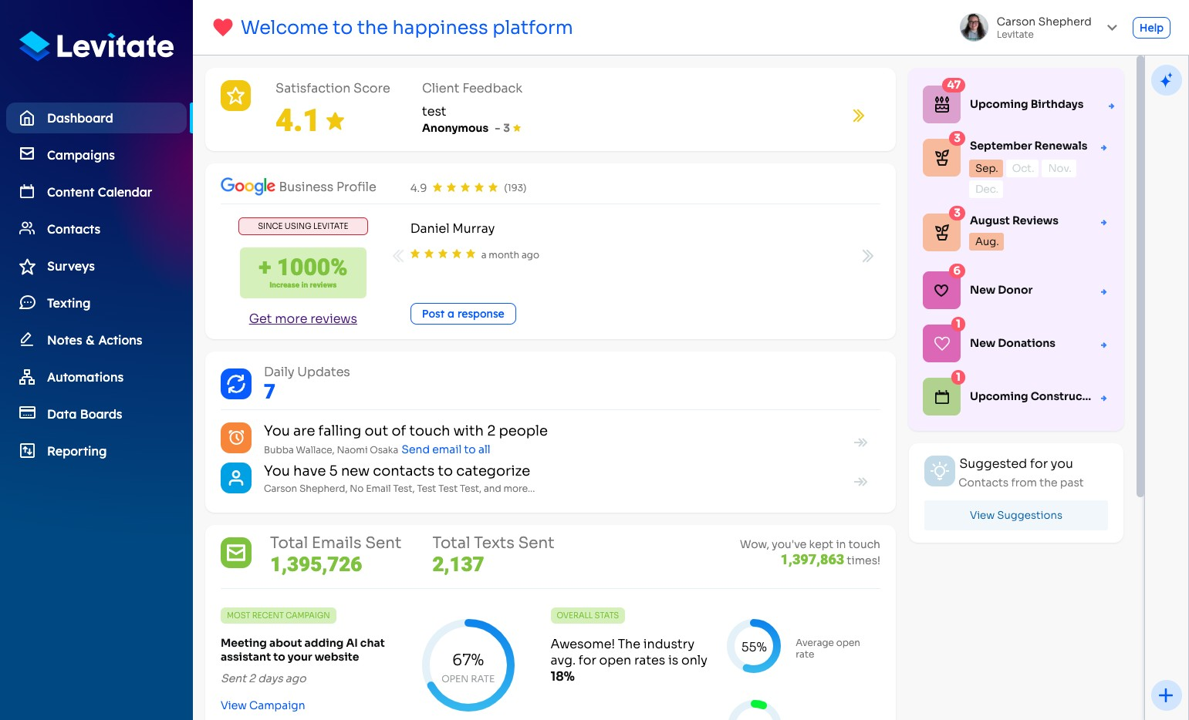Open New Donor arrow
The height and width of the screenshot is (720, 1189).
click(x=1104, y=291)
